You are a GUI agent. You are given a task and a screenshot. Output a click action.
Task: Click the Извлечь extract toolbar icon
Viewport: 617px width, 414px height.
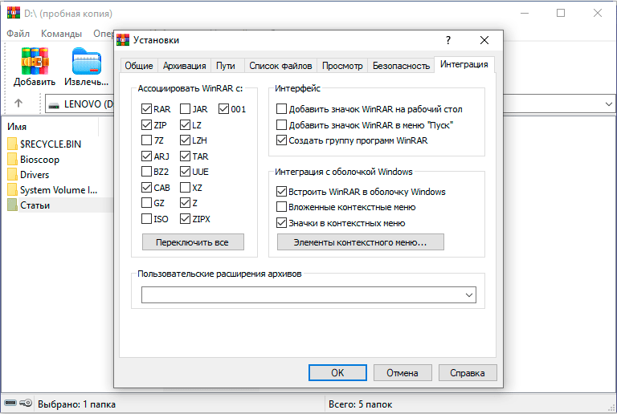coord(87,61)
